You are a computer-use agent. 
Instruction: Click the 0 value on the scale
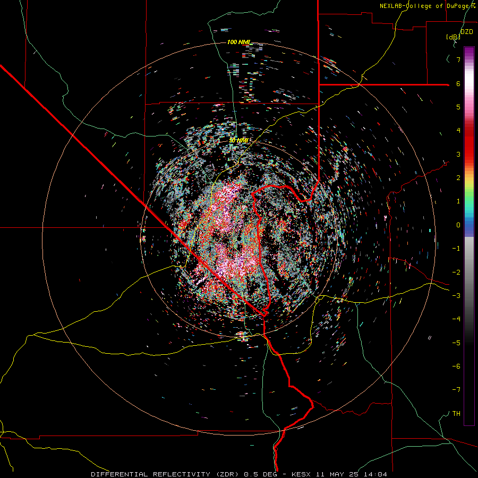(458, 225)
